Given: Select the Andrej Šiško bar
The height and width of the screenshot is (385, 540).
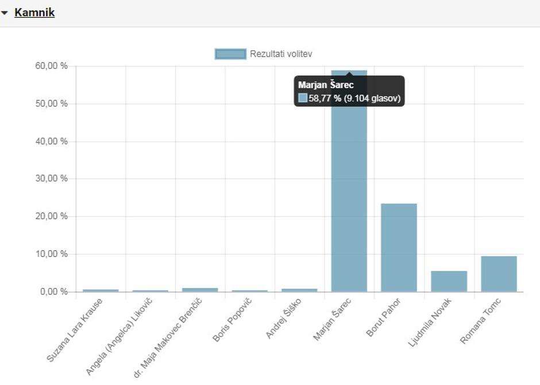Looking at the screenshot, I should point(299,290).
